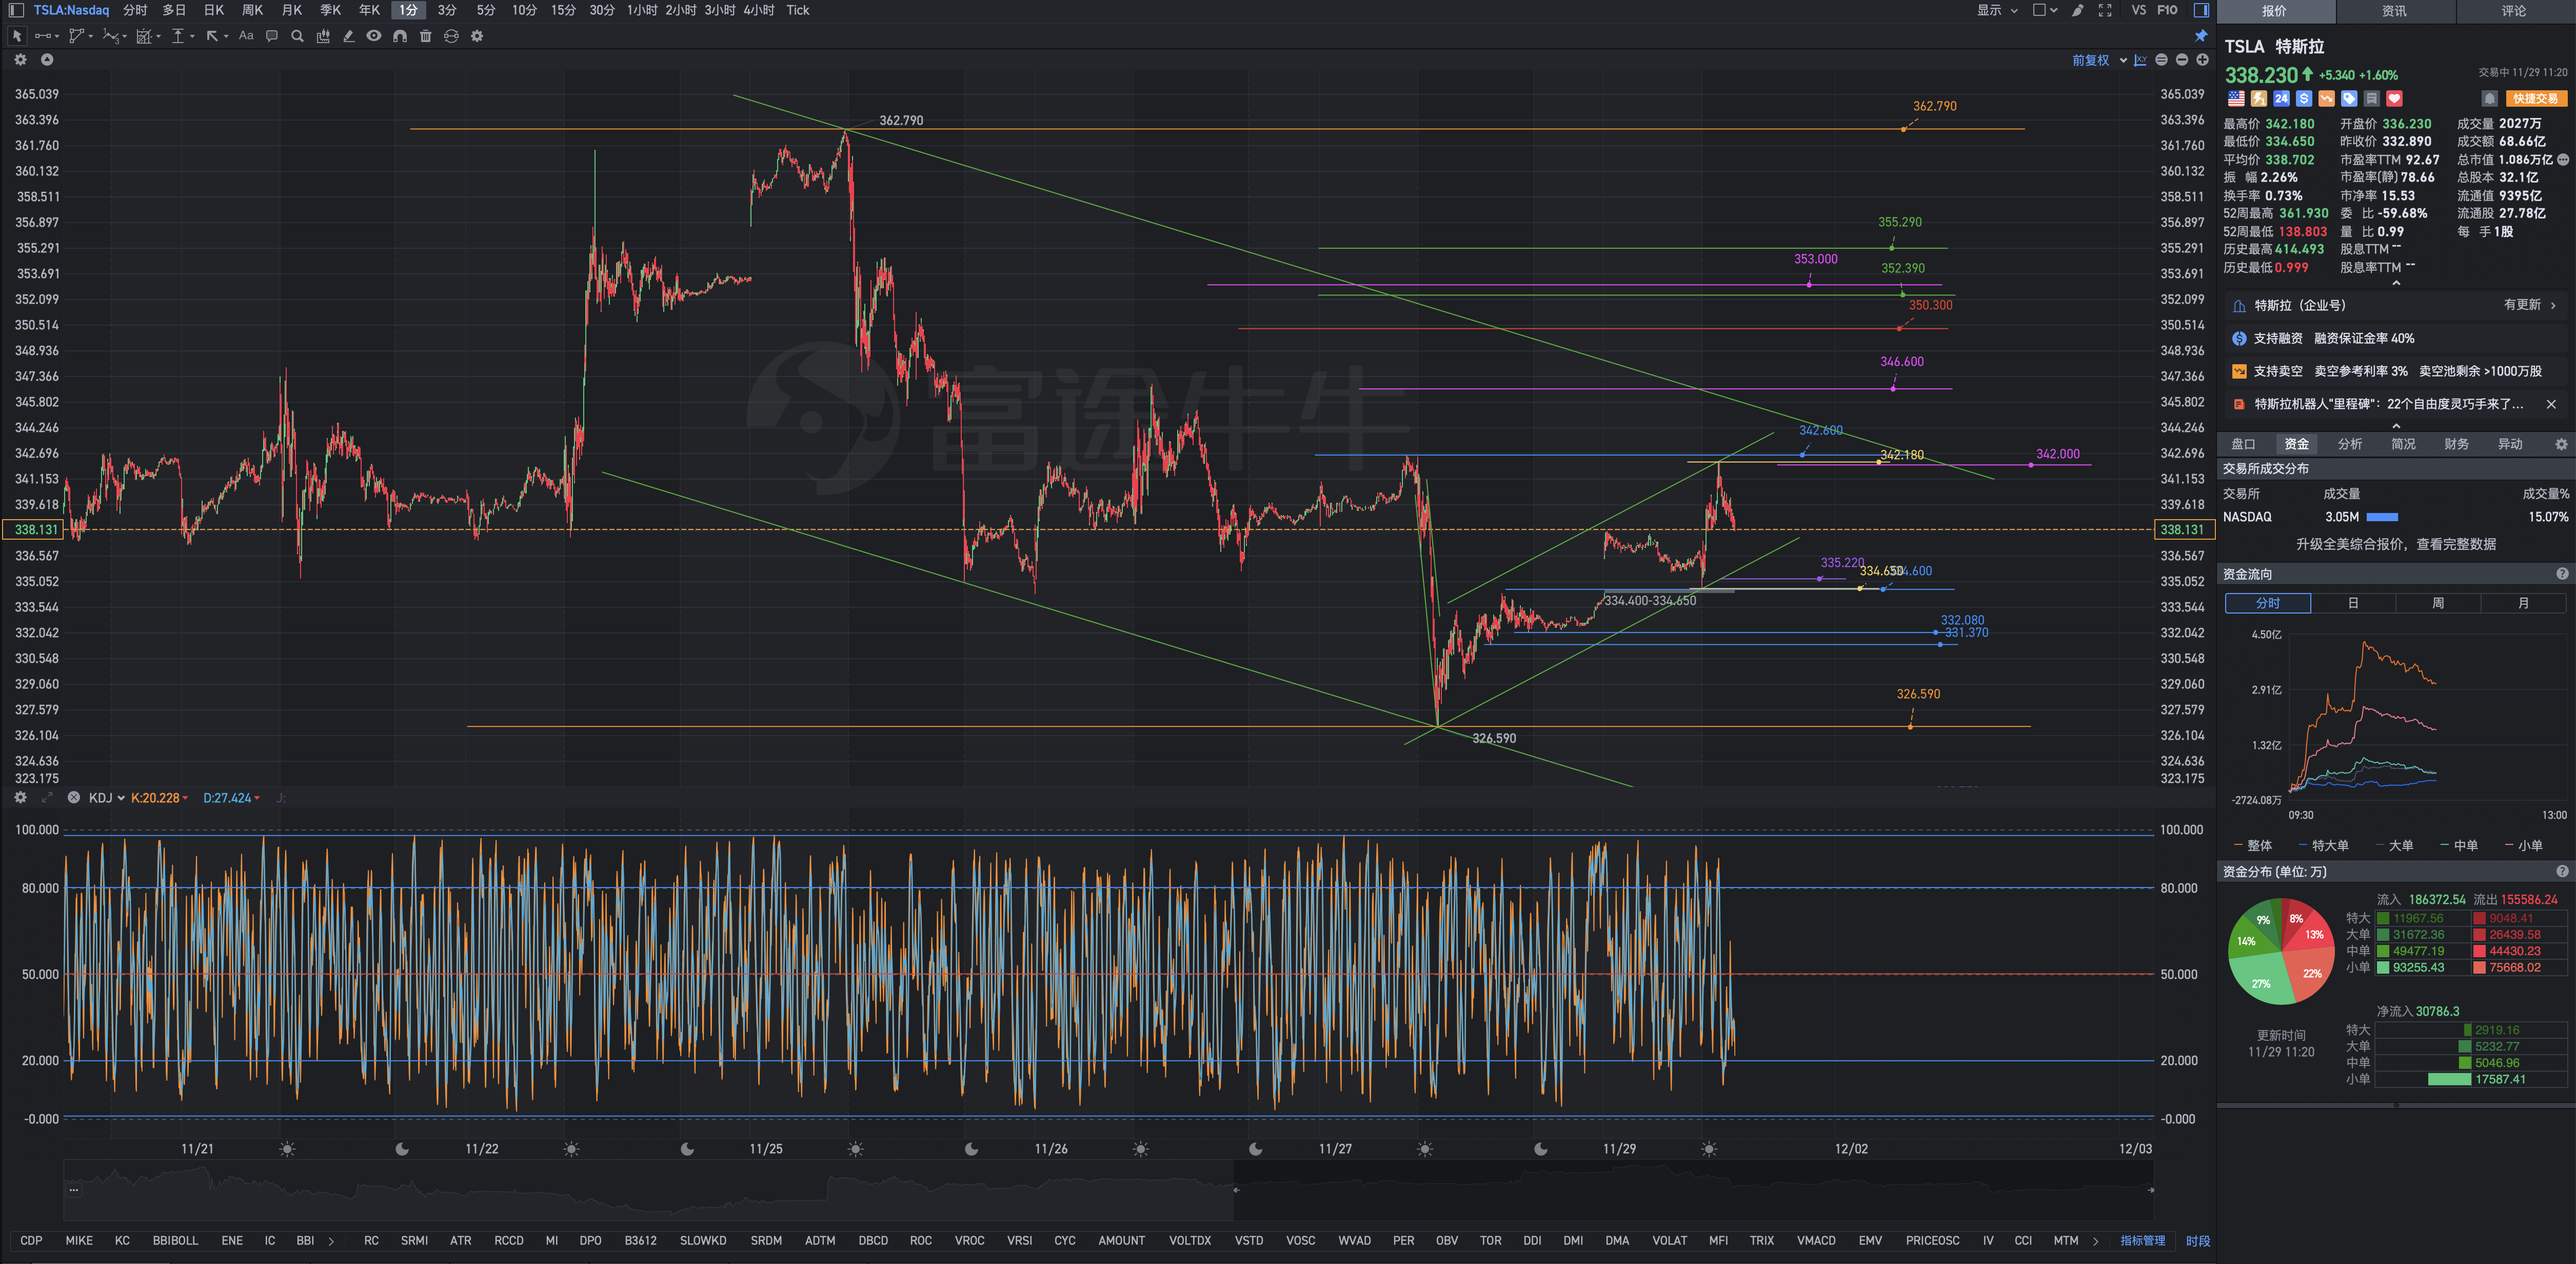Click the red heart favorite icon
The width and height of the screenshot is (2576, 1264).
tap(2394, 99)
